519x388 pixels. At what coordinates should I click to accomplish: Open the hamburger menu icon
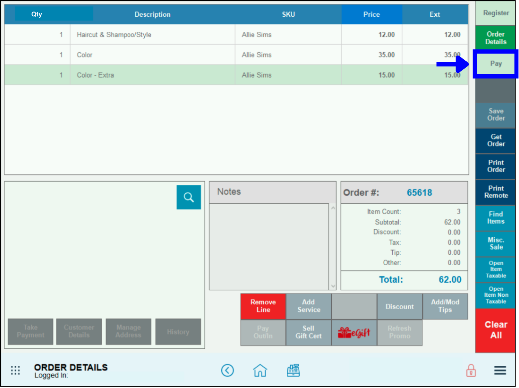pyautogui.click(x=500, y=370)
